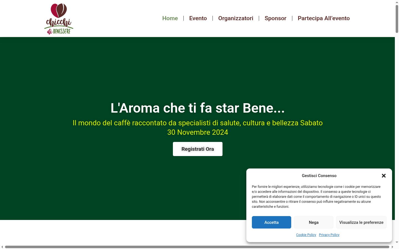Click the scroll down arrow
Screen dimensions: 399x249
coord(397,242)
